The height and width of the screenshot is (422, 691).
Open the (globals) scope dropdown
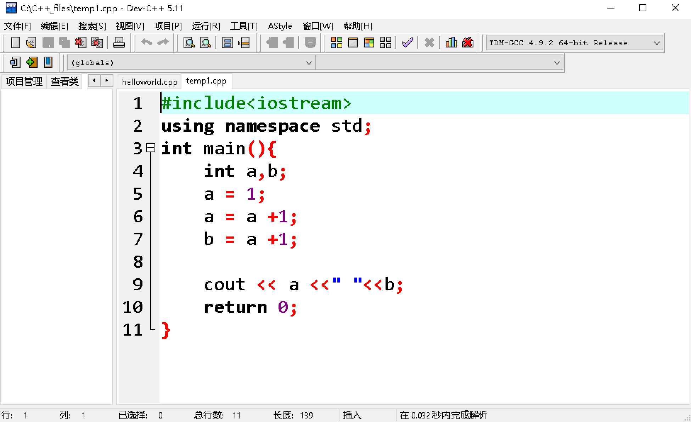pyautogui.click(x=308, y=62)
